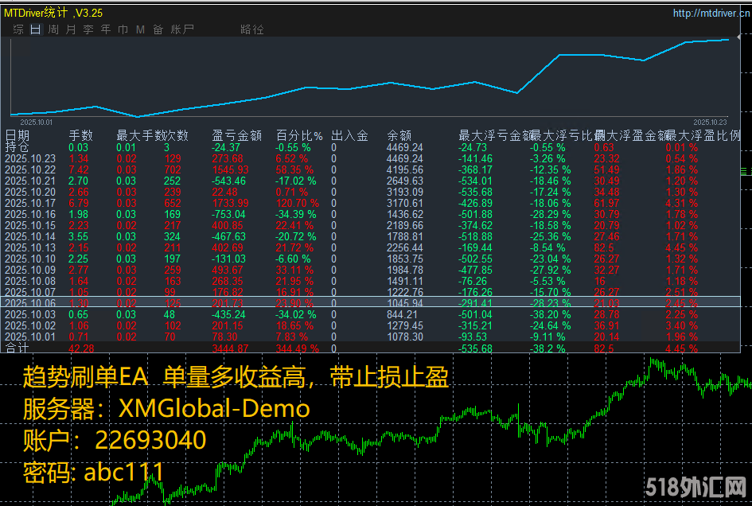The image size is (752, 506).
Task: Switch to the 年 yearly tab
Action: click(x=106, y=29)
